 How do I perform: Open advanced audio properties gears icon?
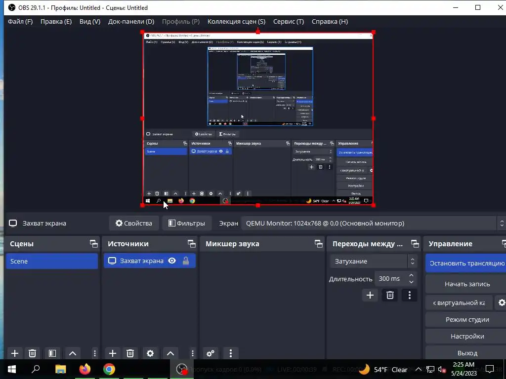[x=211, y=353]
